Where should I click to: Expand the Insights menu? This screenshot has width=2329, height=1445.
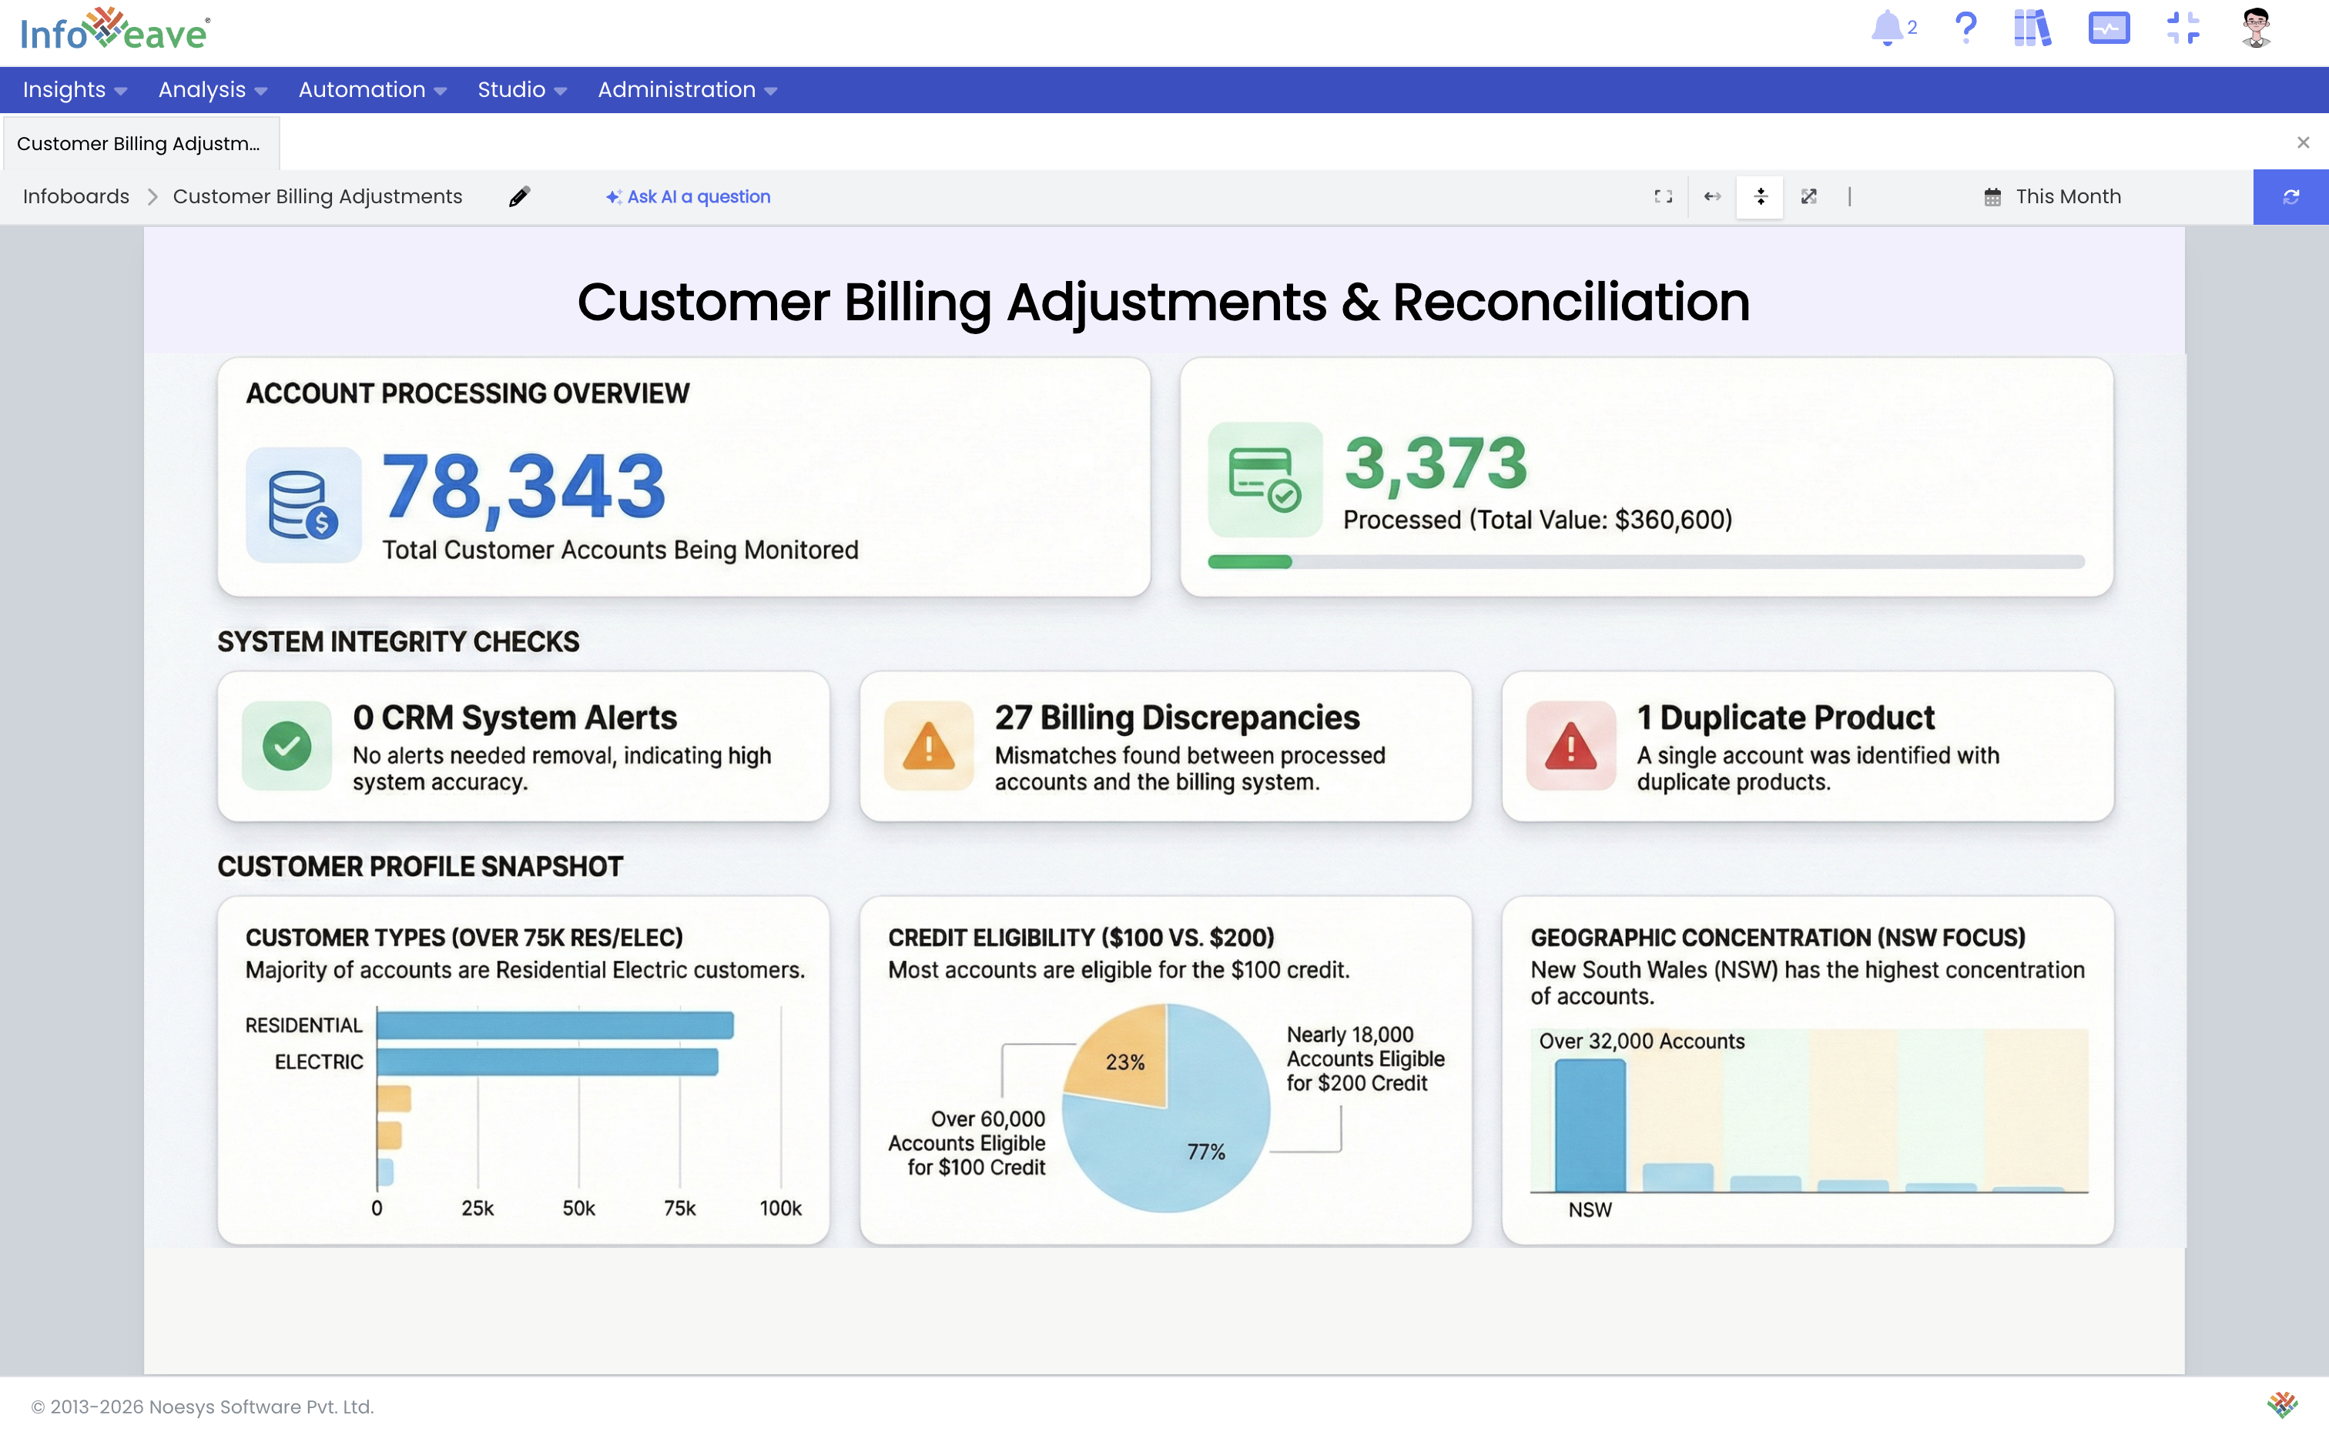(74, 90)
